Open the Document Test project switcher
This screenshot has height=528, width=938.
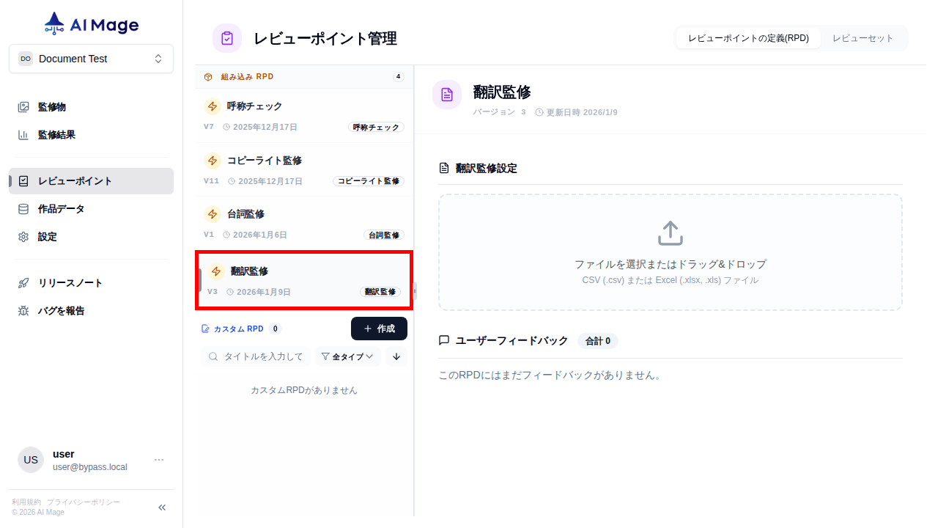click(x=91, y=59)
